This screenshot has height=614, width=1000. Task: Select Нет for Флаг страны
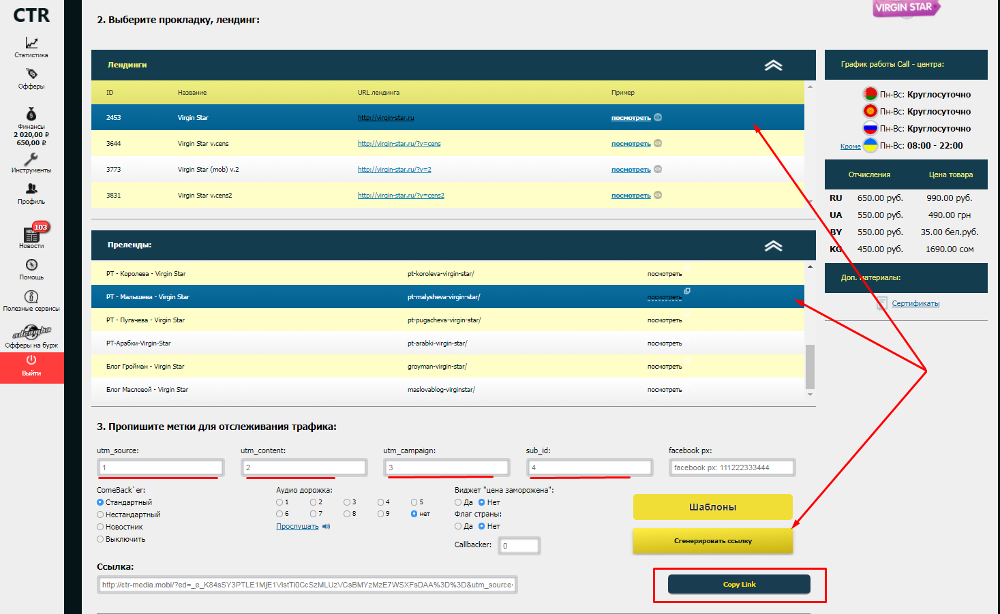[x=482, y=526]
